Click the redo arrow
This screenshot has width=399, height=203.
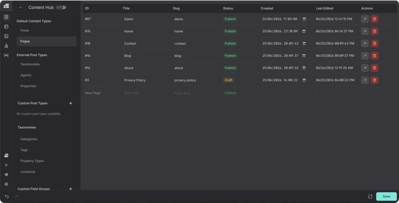point(16,196)
